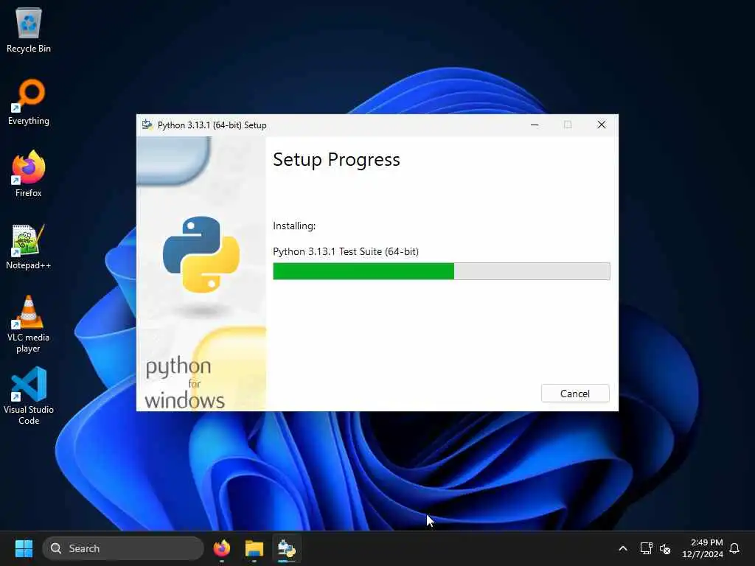Click the taskbar Search box
The width and height of the screenshot is (755, 566).
(x=123, y=548)
